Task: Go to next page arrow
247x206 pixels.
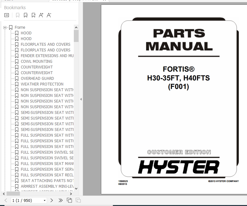Action: pyautogui.click(x=51, y=200)
